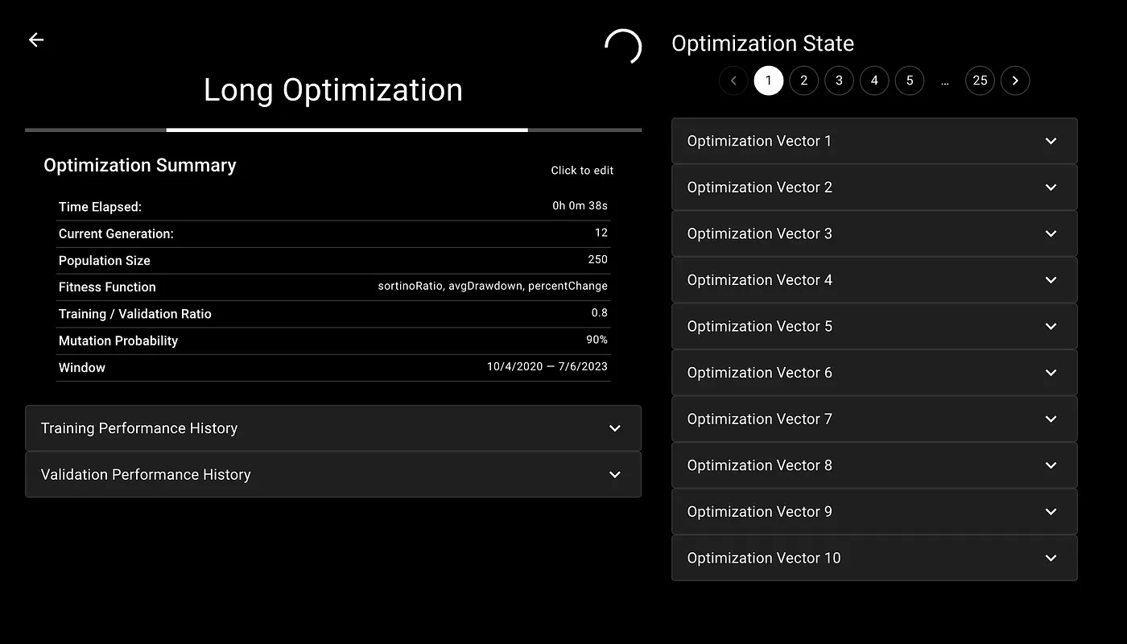
Task: Click Current Generation value 12
Action: 601,233
